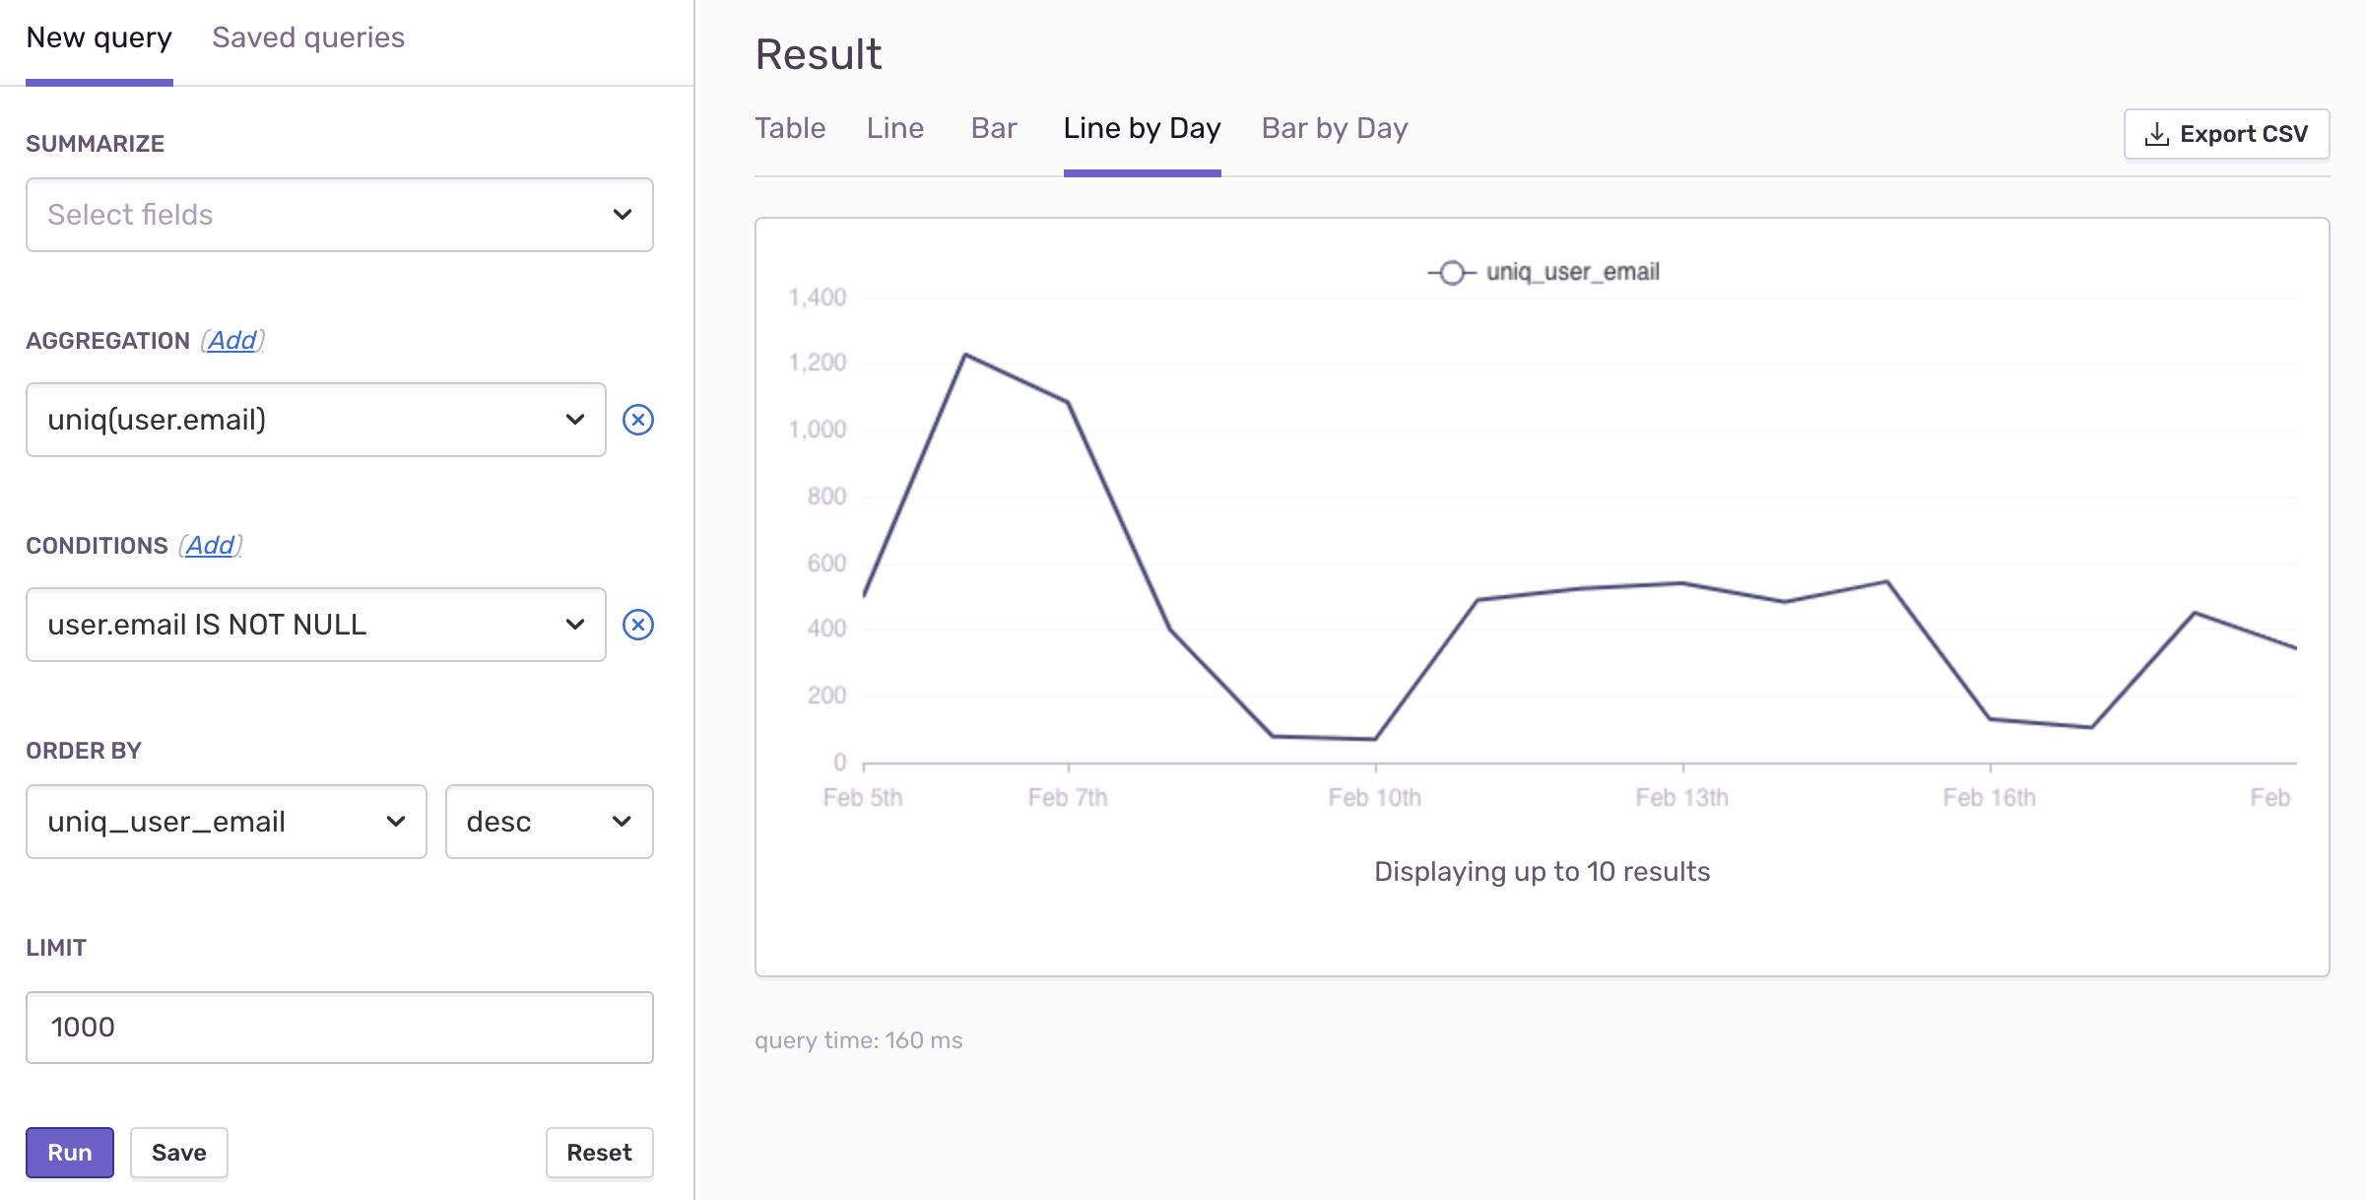Reset the query form
Image resolution: width=2366 pixels, height=1200 pixels.
tap(599, 1152)
